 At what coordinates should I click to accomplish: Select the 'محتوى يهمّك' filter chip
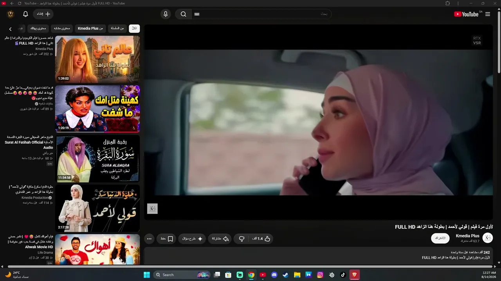[38, 28]
